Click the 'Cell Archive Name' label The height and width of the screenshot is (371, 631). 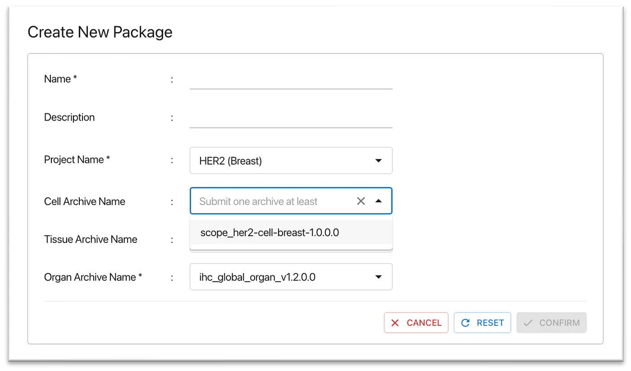(85, 201)
